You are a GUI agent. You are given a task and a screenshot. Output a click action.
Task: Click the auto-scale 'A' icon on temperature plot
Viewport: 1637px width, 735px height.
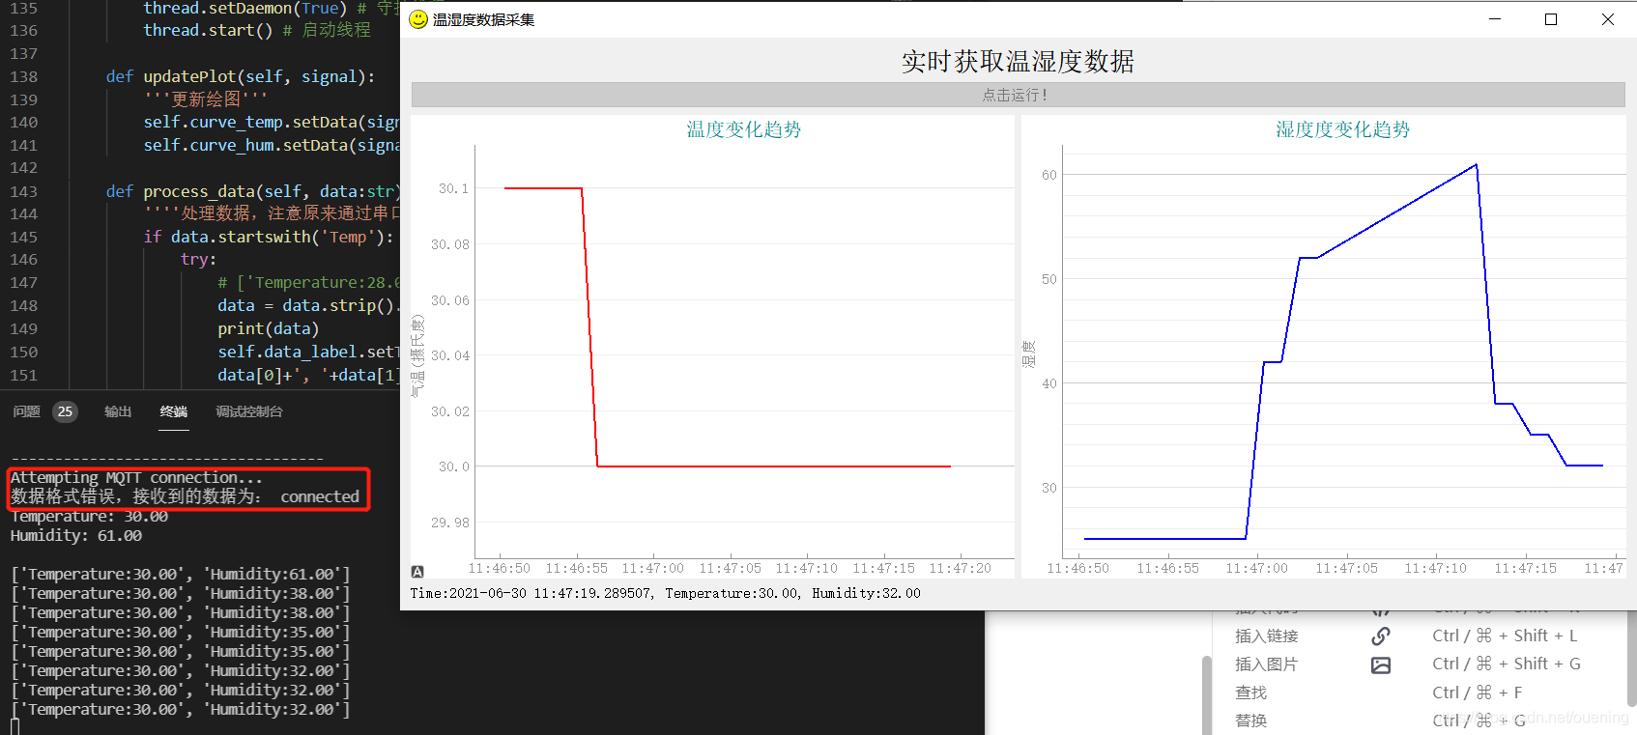[x=417, y=572]
